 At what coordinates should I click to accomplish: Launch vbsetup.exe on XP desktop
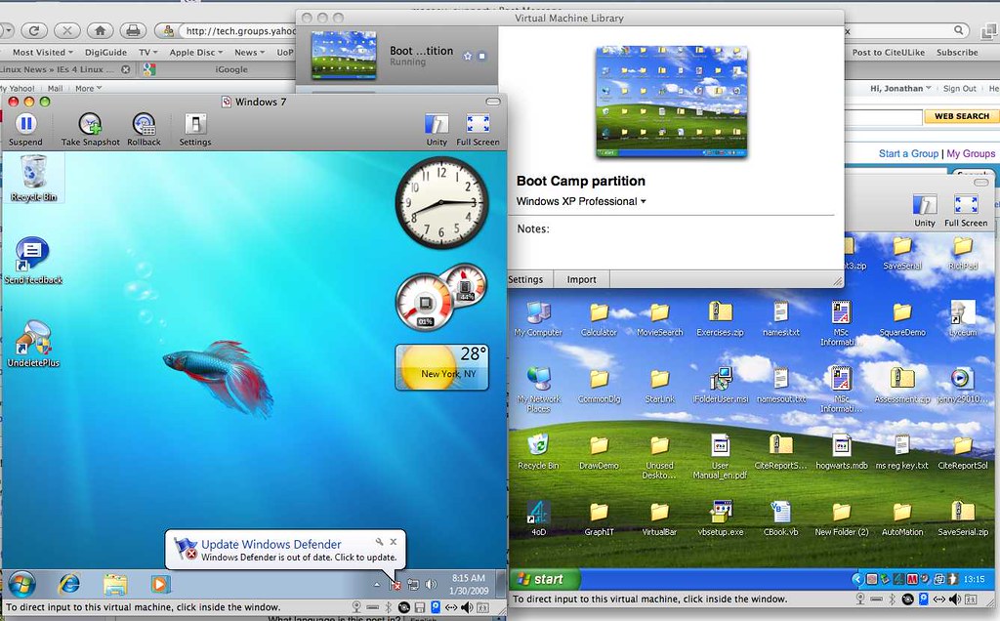click(721, 517)
